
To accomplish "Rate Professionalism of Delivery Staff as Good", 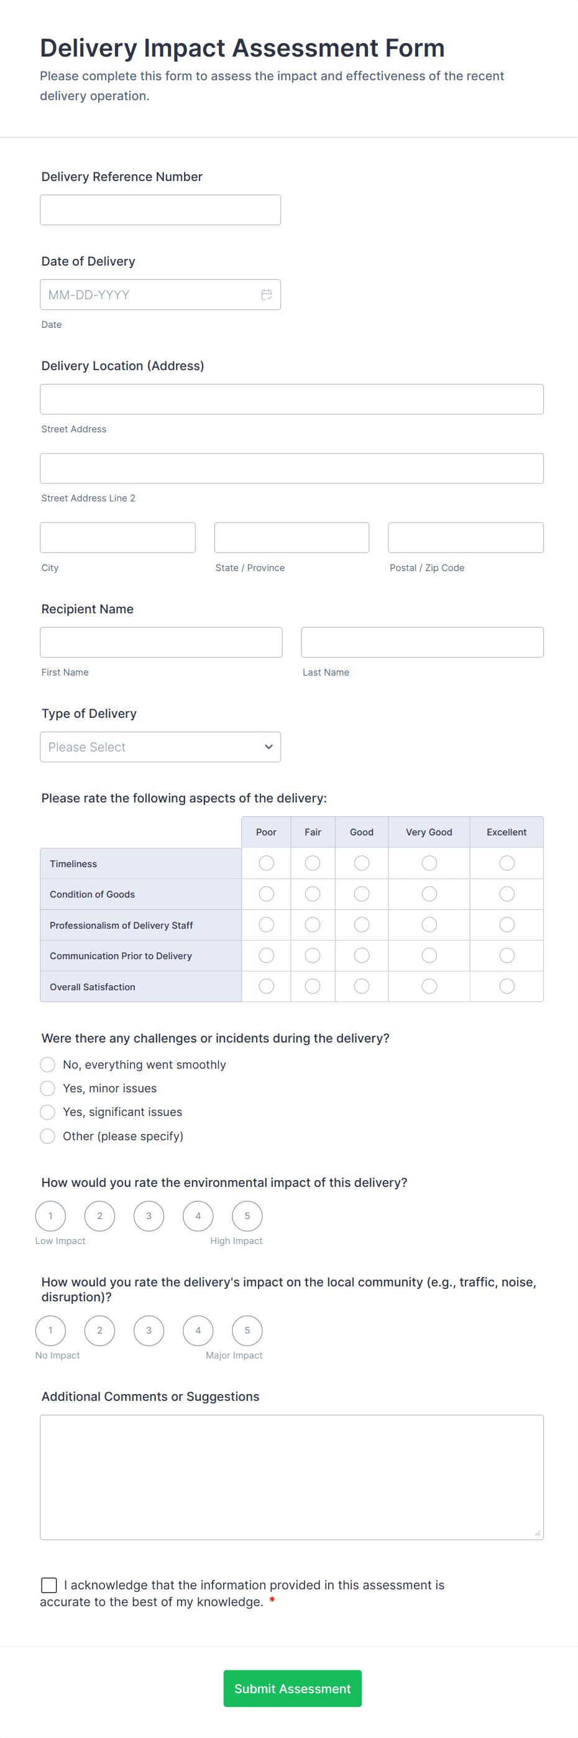I will (362, 925).
